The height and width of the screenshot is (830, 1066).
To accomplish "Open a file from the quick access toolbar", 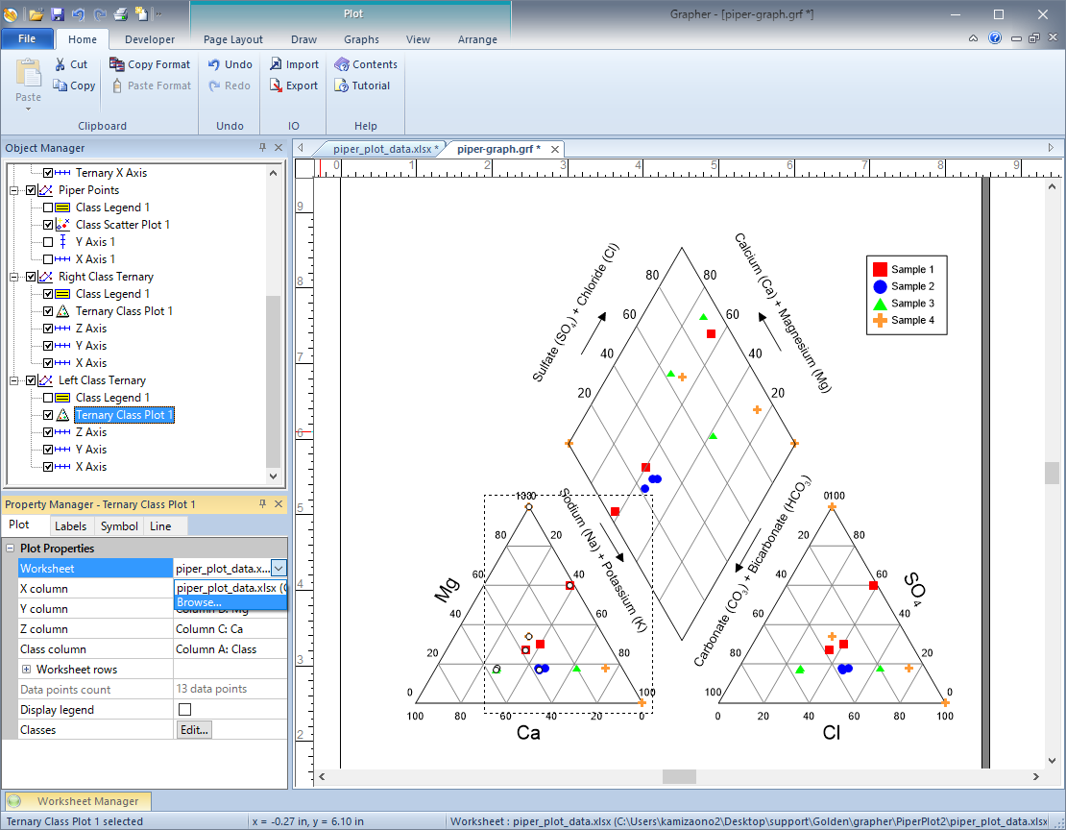I will point(36,13).
